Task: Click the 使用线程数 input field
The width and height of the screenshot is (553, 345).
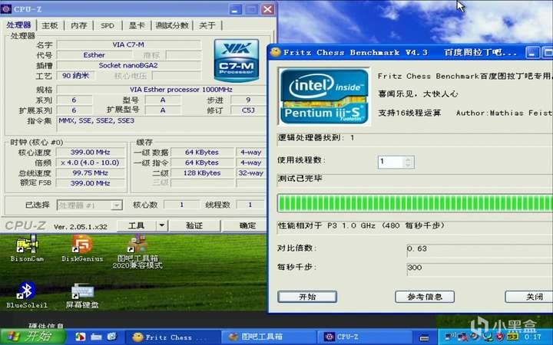Action: pyautogui.click(x=396, y=162)
